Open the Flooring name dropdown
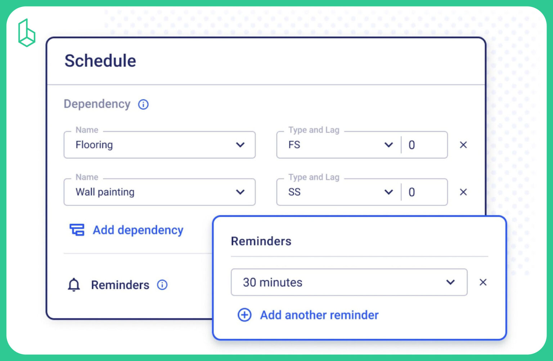 click(x=240, y=145)
